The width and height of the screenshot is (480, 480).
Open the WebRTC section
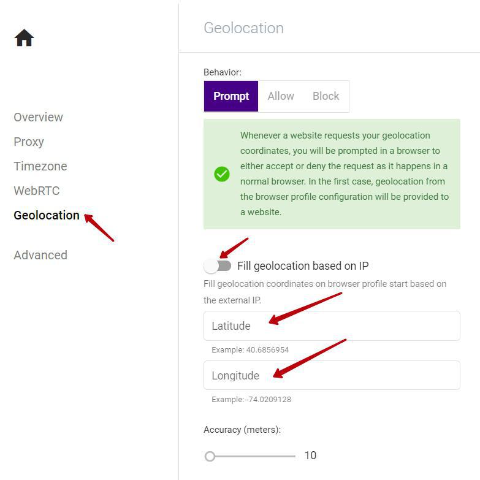37,191
